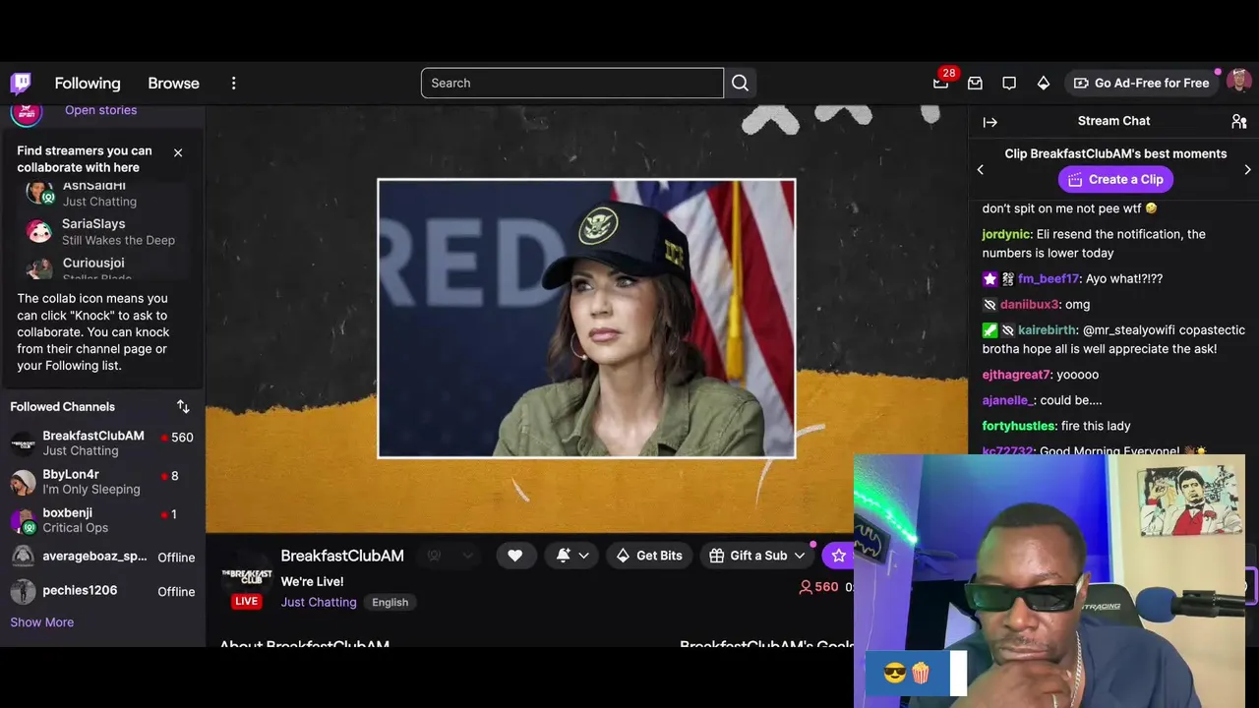This screenshot has height=708, width=1259.
Task: Close the collaborate suggestions card
Action: click(x=178, y=152)
